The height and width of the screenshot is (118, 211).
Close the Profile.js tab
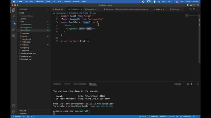click(81, 9)
